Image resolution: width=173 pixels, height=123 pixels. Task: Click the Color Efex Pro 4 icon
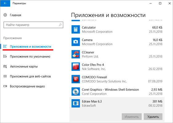(x=76, y=67)
